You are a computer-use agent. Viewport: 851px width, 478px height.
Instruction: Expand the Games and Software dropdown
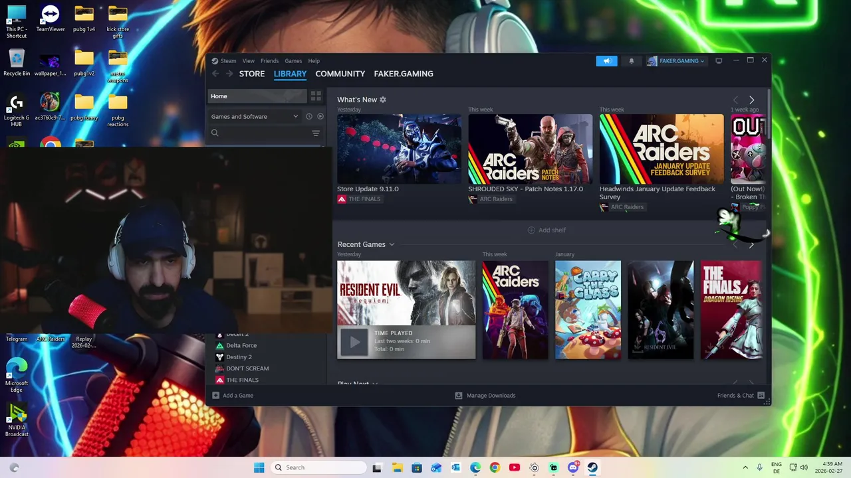[x=255, y=116]
